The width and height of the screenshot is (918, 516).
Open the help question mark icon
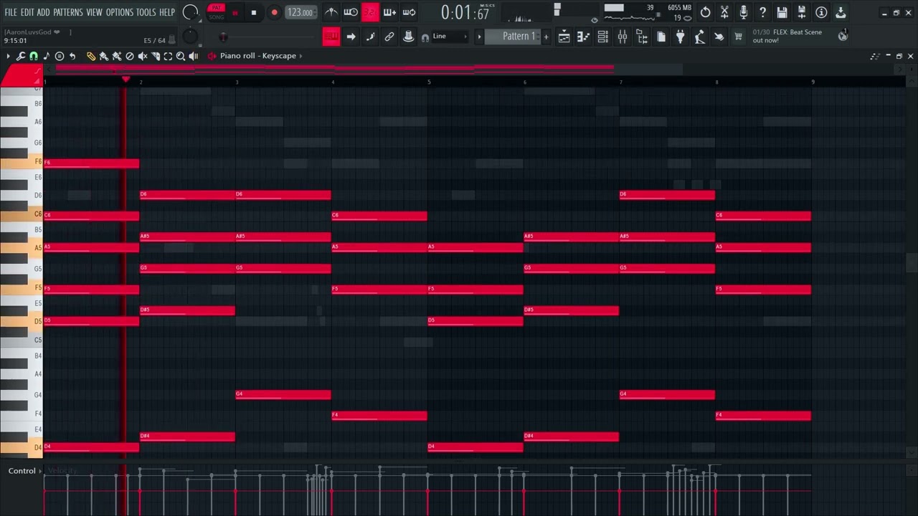[763, 12]
